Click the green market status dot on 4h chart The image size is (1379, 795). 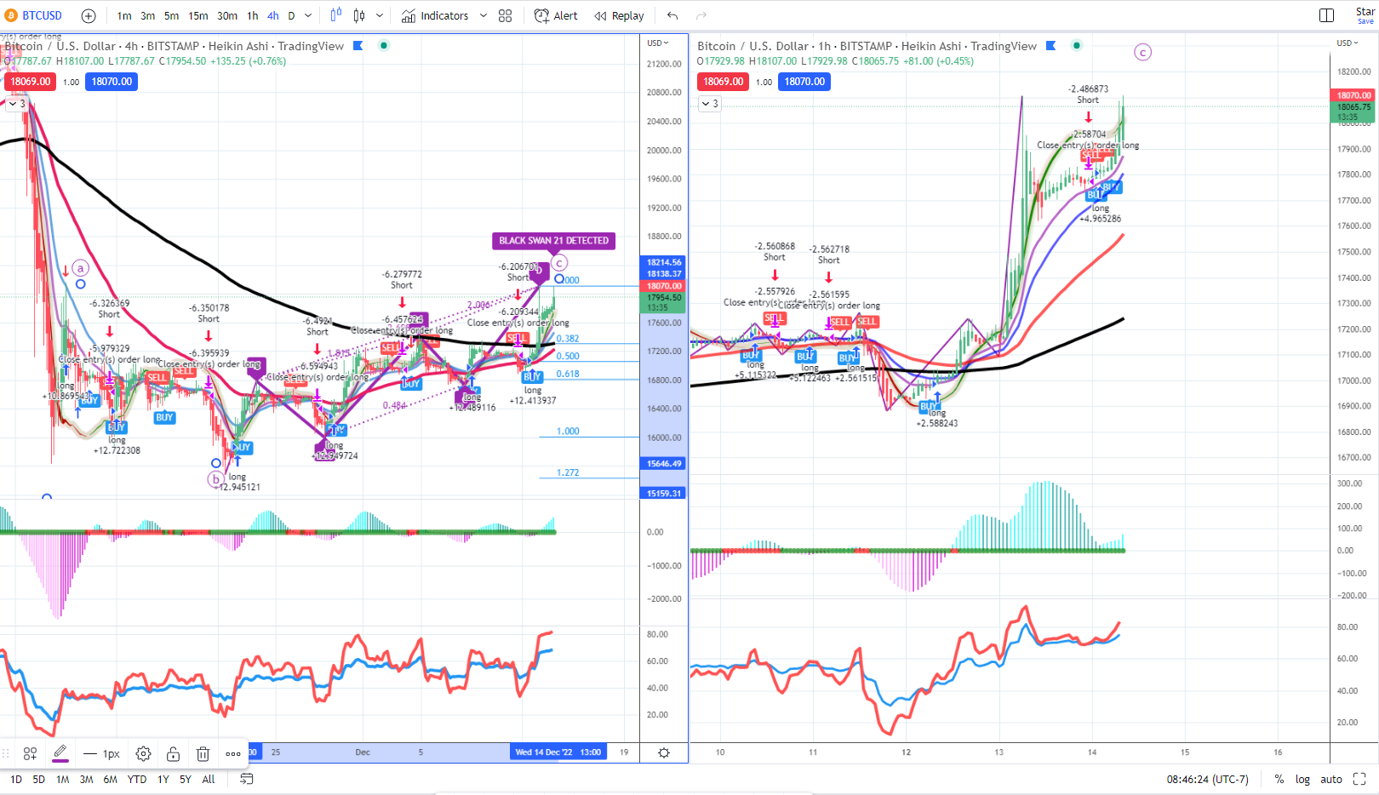(x=384, y=46)
